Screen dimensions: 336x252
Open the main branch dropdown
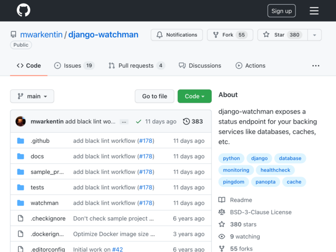coord(32,96)
